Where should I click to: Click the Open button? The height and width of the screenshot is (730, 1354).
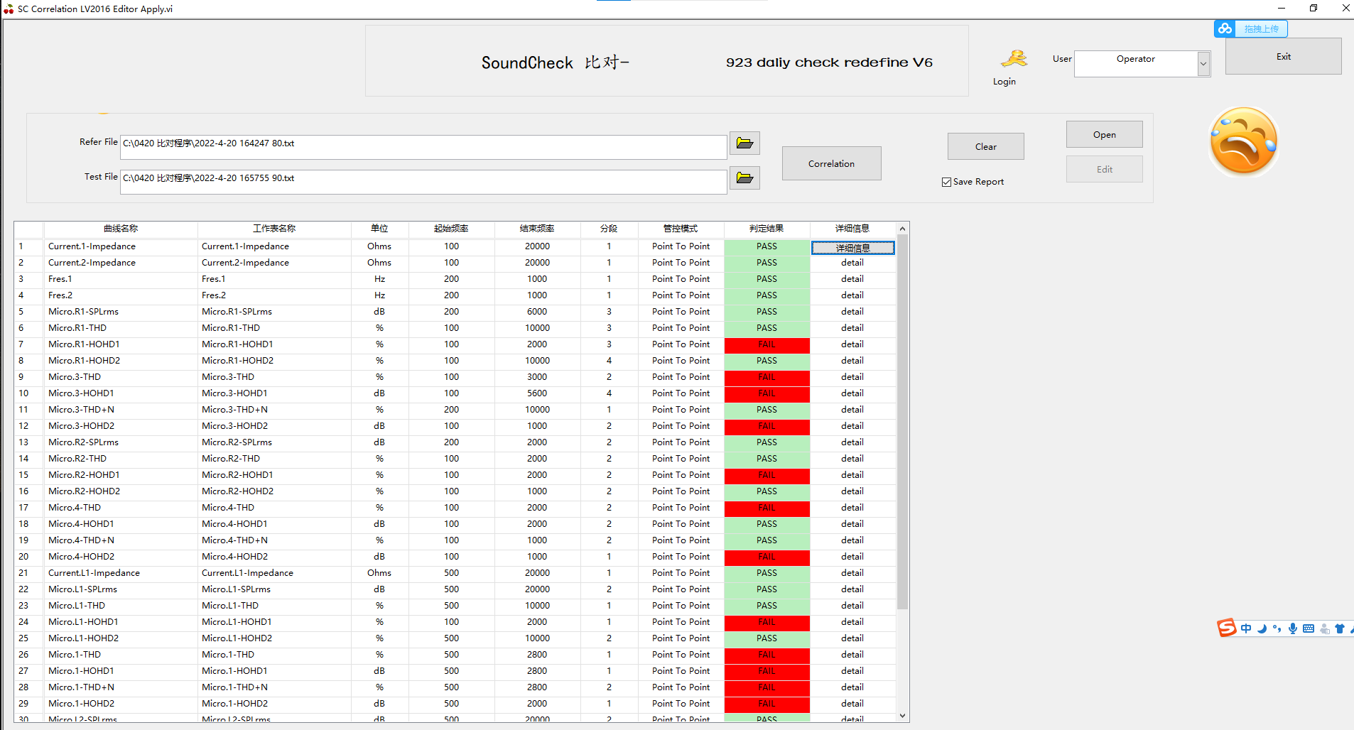click(x=1104, y=134)
